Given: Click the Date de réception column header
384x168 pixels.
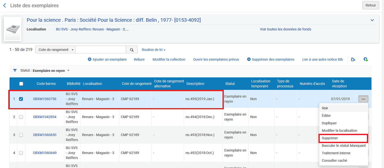Looking at the screenshot, I should point(339,84).
